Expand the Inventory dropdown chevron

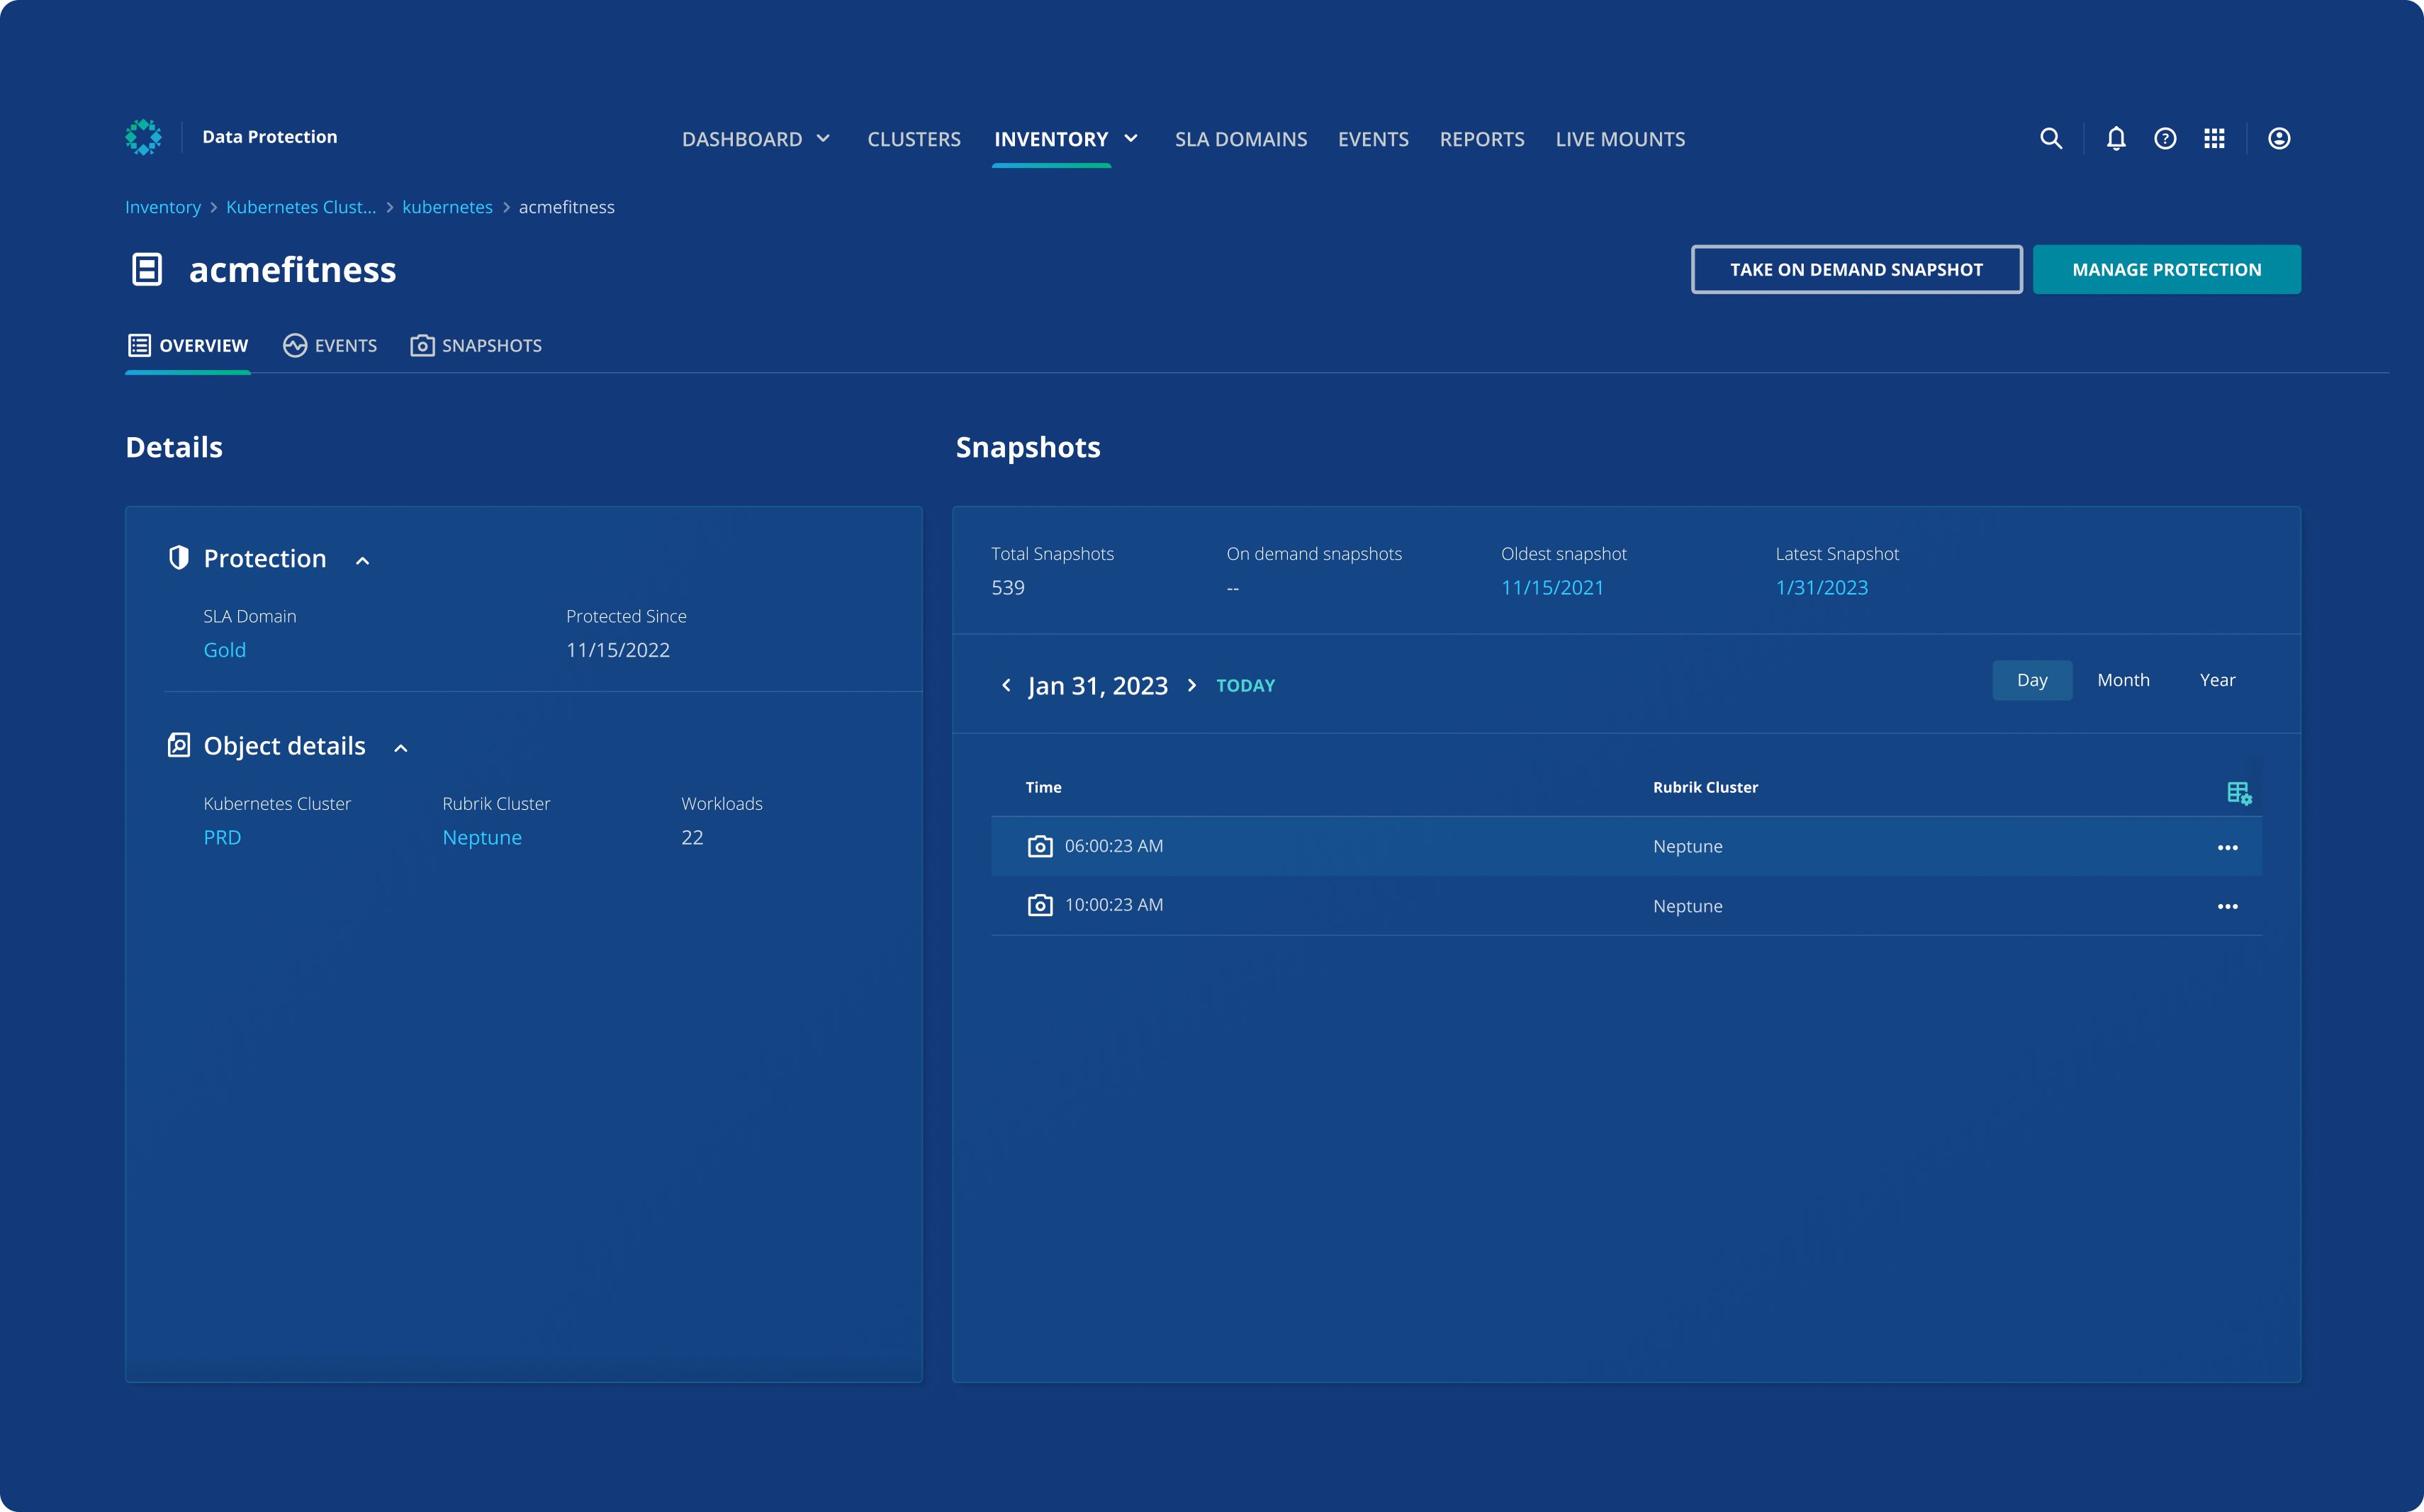point(1131,139)
